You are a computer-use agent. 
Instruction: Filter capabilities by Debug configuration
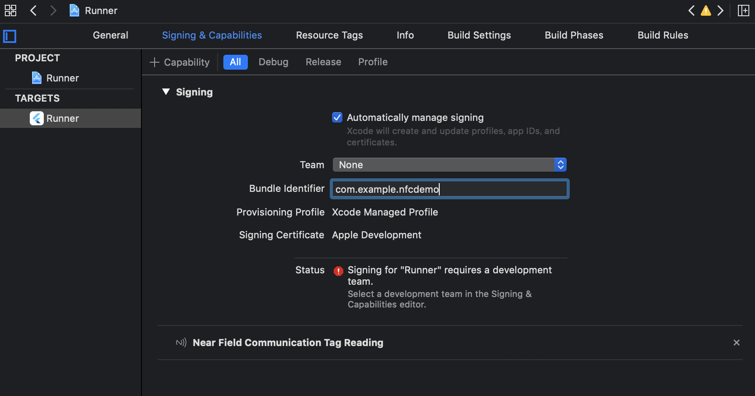click(273, 62)
